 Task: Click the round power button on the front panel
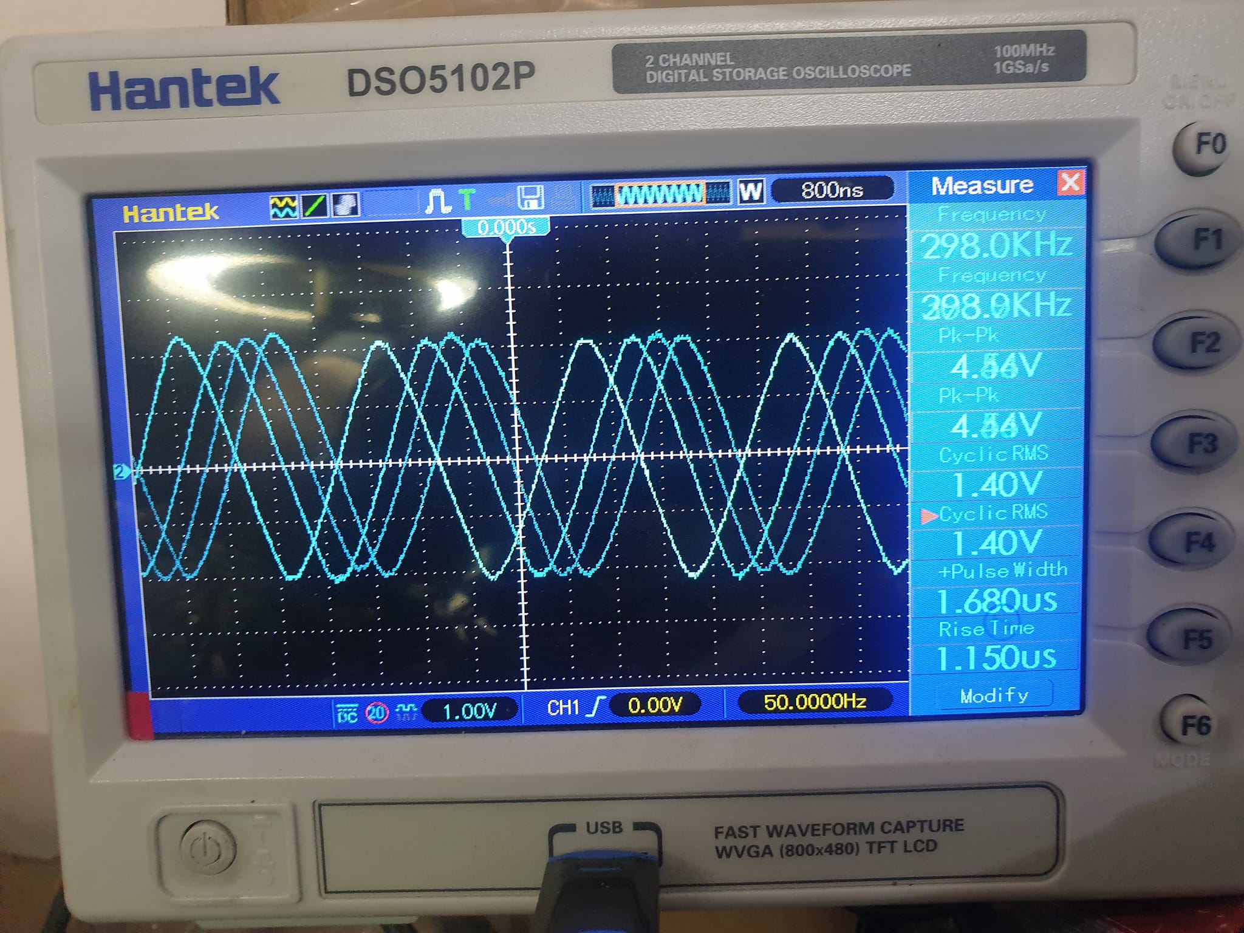point(208,848)
